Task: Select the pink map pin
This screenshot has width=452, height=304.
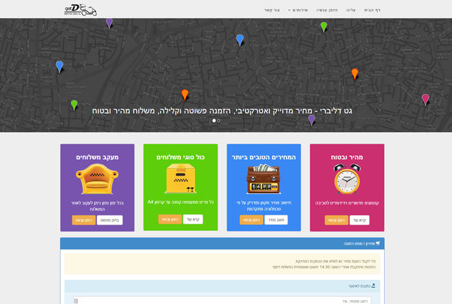Action: 425,100
